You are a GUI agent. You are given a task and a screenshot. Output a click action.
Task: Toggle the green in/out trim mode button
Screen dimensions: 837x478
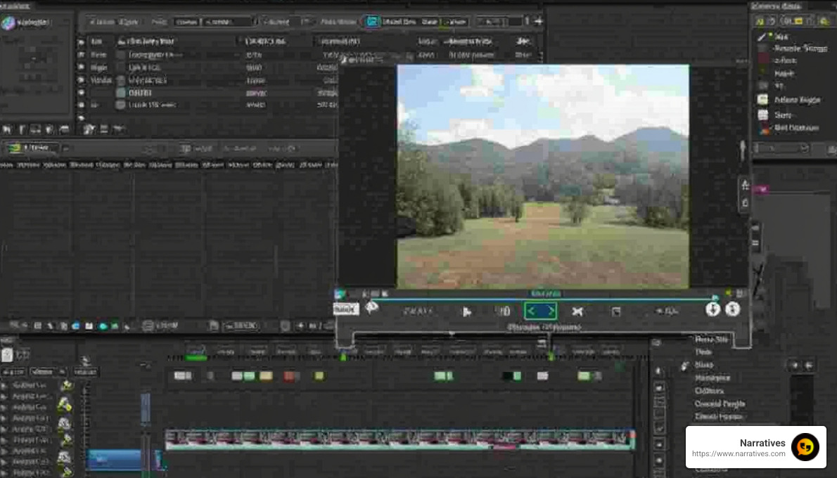pos(540,310)
